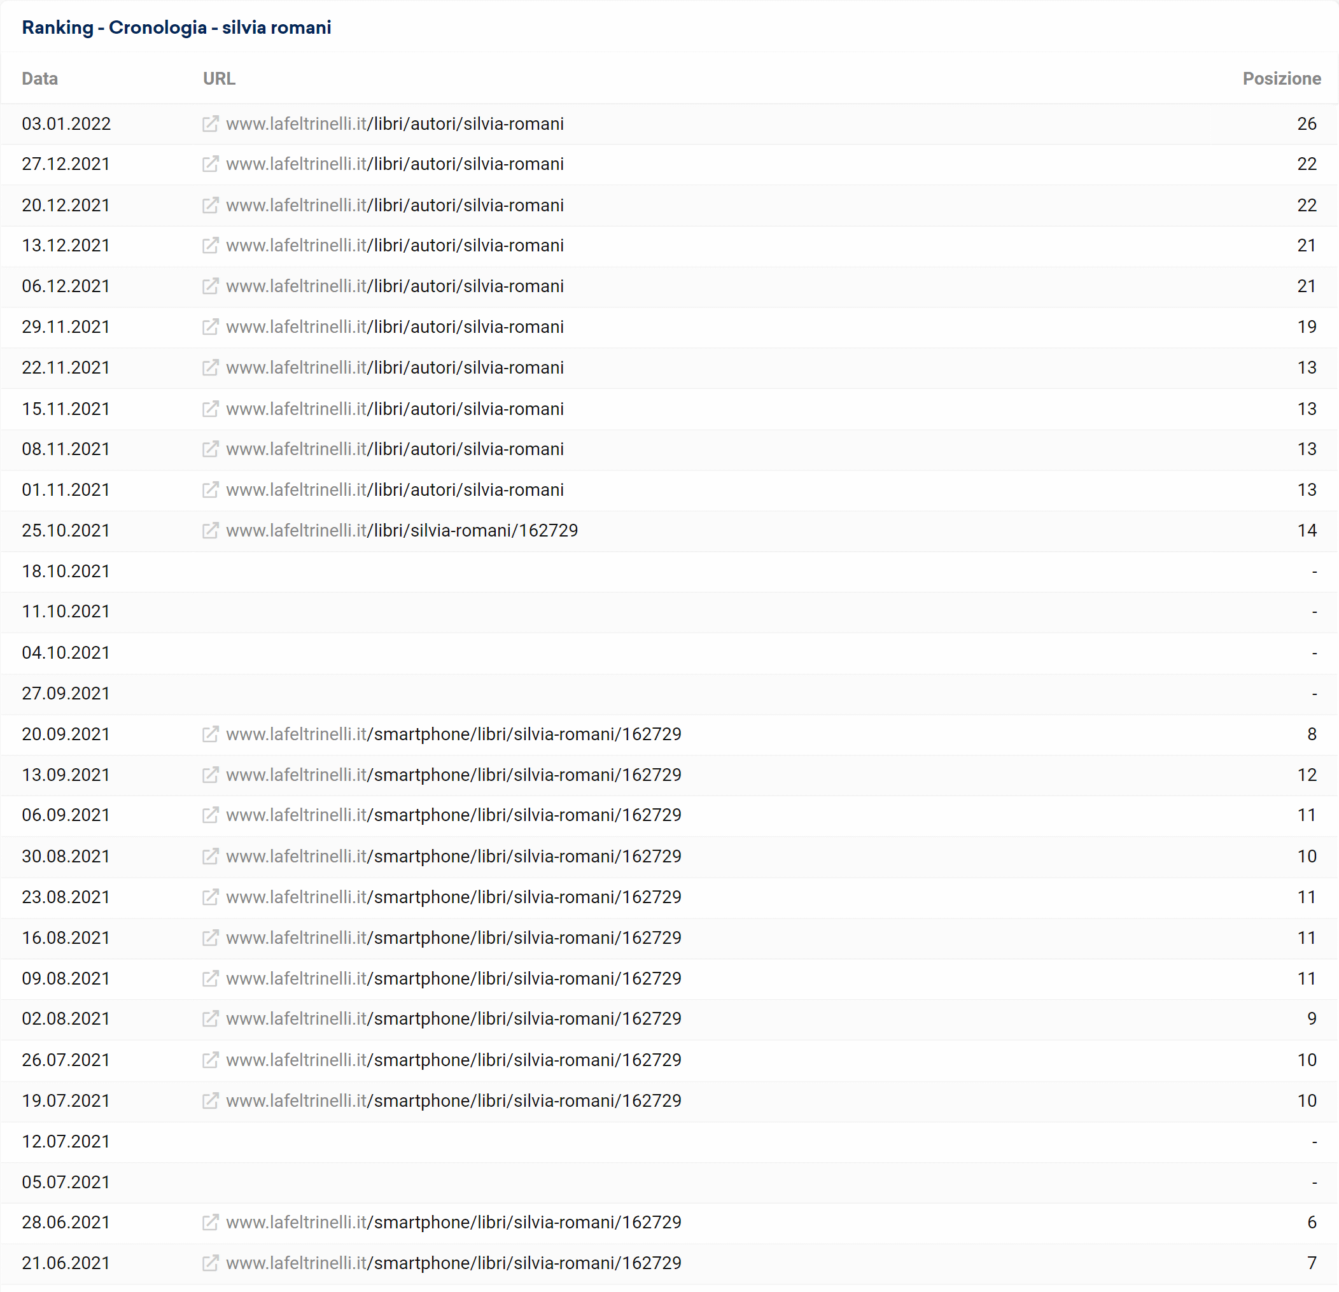Select the date 16.08.2021
The width and height of the screenshot is (1339, 1292).
66,937
